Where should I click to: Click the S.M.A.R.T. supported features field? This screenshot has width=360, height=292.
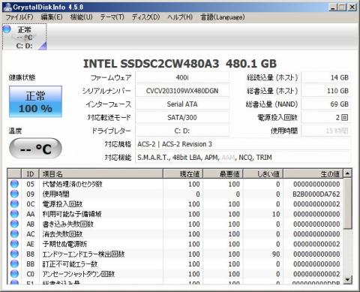click(x=243, y=158)
